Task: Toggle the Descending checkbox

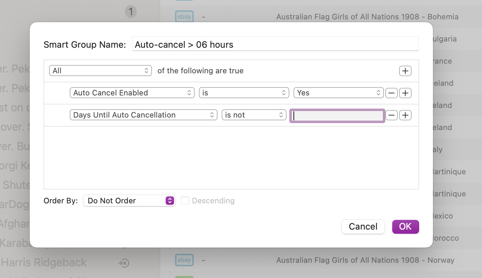Action: 185,201
